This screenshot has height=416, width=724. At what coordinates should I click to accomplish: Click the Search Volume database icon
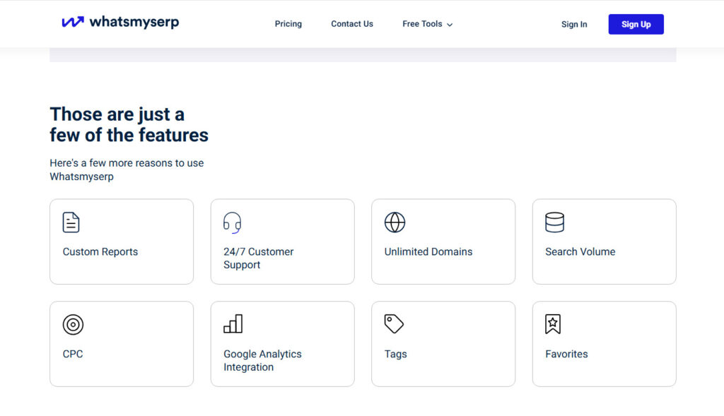(x=554, y=221)
